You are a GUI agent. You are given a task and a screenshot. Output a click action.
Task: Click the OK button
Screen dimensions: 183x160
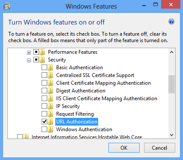click(x=124, y=148)
